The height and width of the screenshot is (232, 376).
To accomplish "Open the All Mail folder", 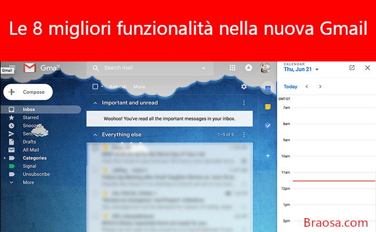I will [31, 150].
